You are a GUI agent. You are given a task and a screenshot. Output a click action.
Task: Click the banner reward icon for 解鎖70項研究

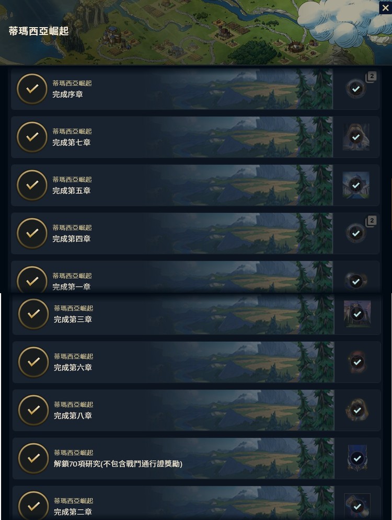(357, 458)
